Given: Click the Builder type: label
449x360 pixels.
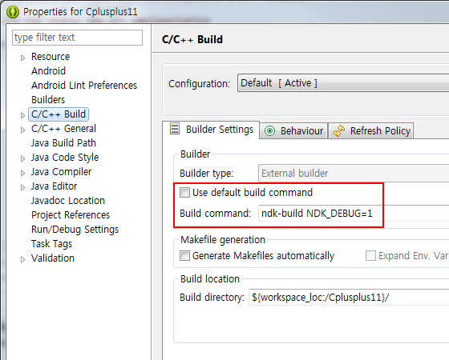Looking at the screenshot, I should click(207, 174).
